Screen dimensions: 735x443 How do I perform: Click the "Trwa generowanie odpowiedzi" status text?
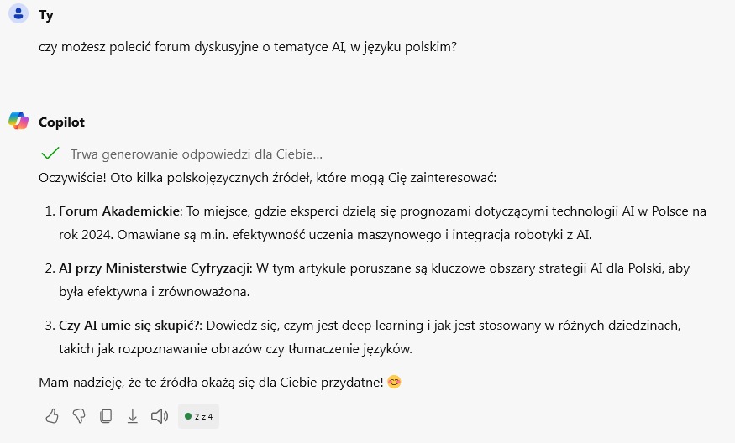(x=197, y=154)
